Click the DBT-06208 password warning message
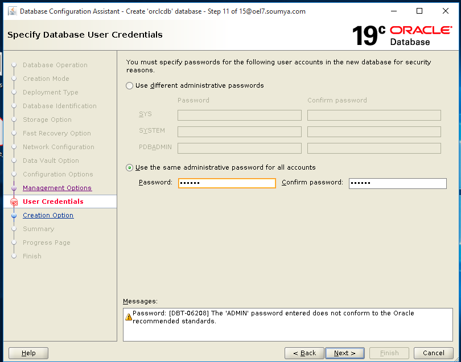Screen dimensions: 461x362 (273, 317)
